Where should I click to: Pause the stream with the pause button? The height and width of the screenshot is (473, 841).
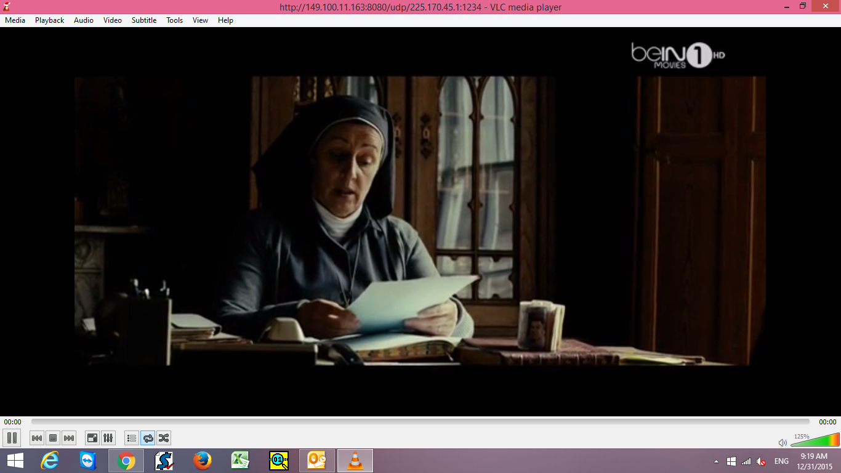tap(12, 438)
